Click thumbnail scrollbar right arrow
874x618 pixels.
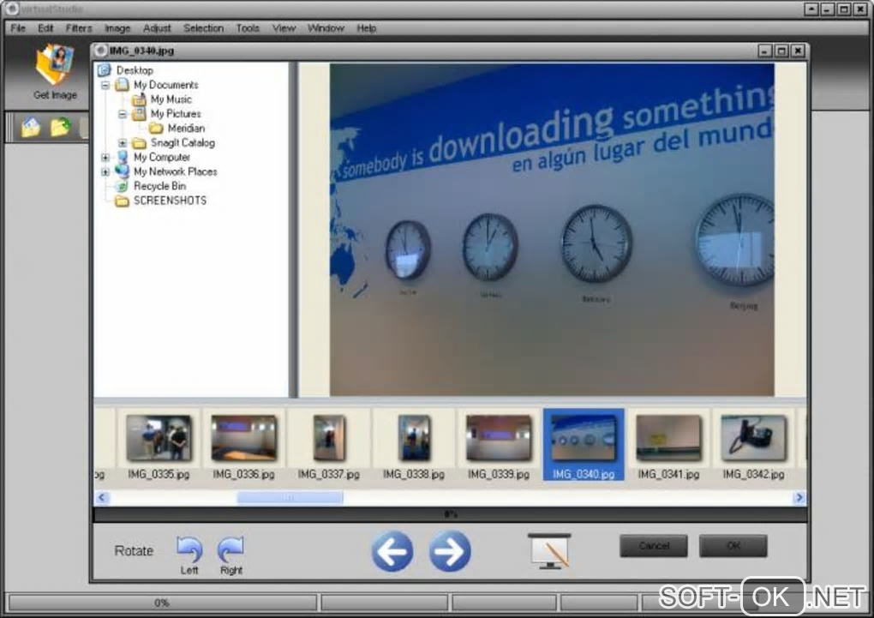[799, 497]
